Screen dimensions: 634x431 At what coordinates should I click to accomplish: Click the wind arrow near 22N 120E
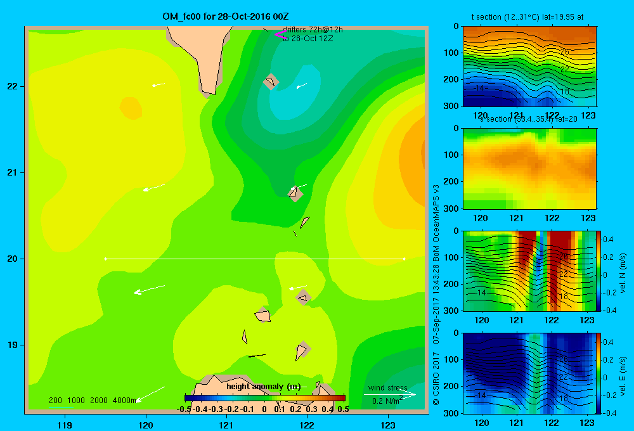(x=158, y=84)
